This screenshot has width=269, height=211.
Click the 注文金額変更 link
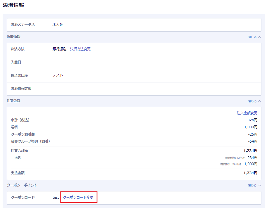coord(247,113)
